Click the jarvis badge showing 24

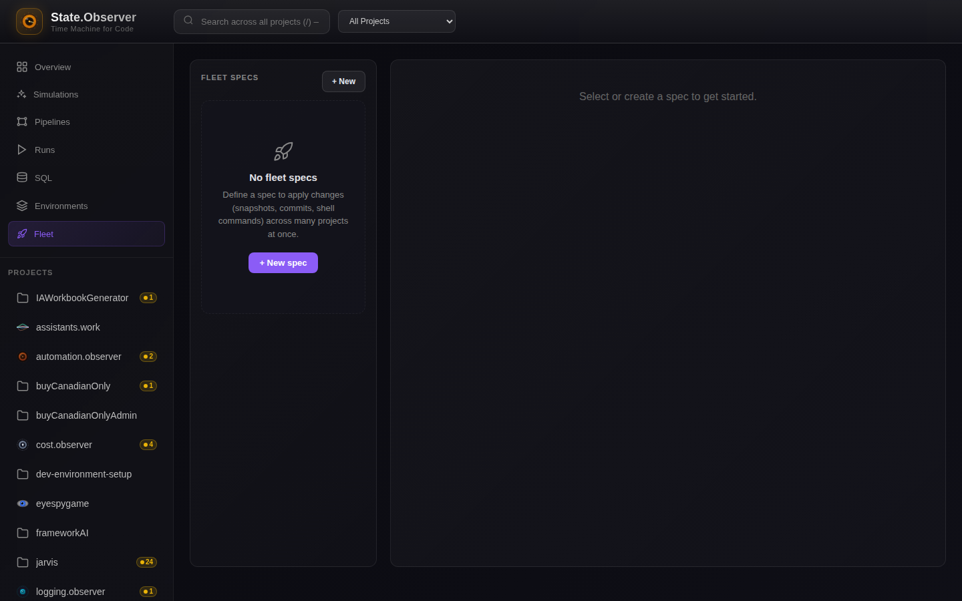147,562
